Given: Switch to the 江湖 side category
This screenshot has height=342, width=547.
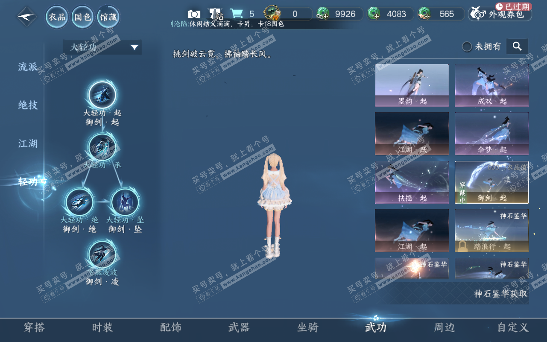Looking at the screenshot, I should 28,143.
